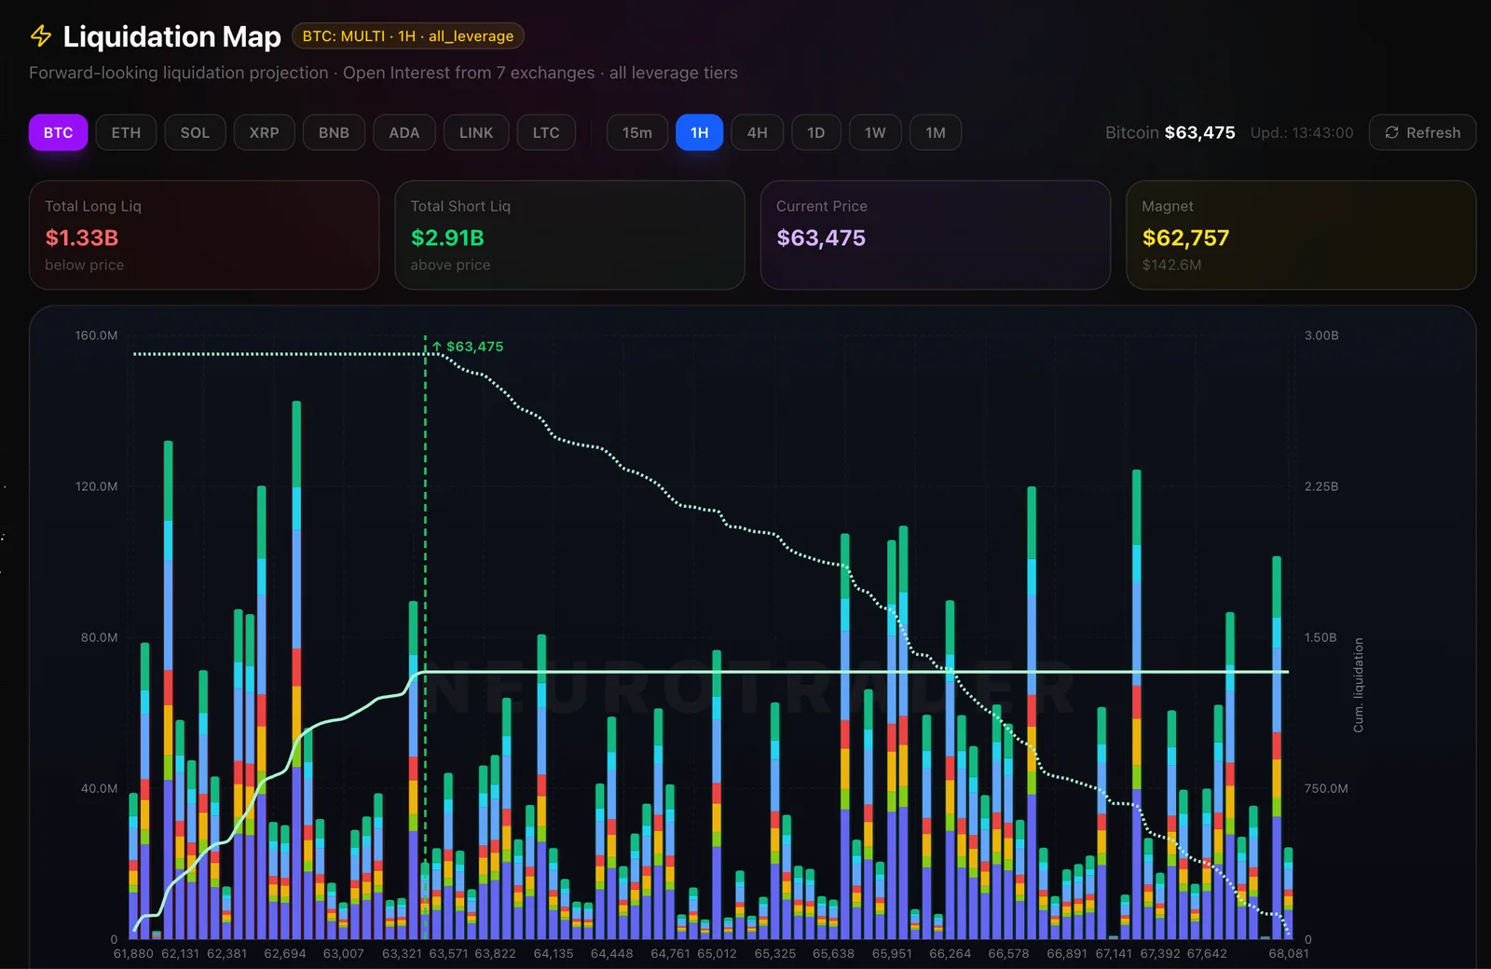Click the 2.25B right axis label
Image resolution: width=1491 pixels, height=969 pixels.
(x=1321, y=486)
